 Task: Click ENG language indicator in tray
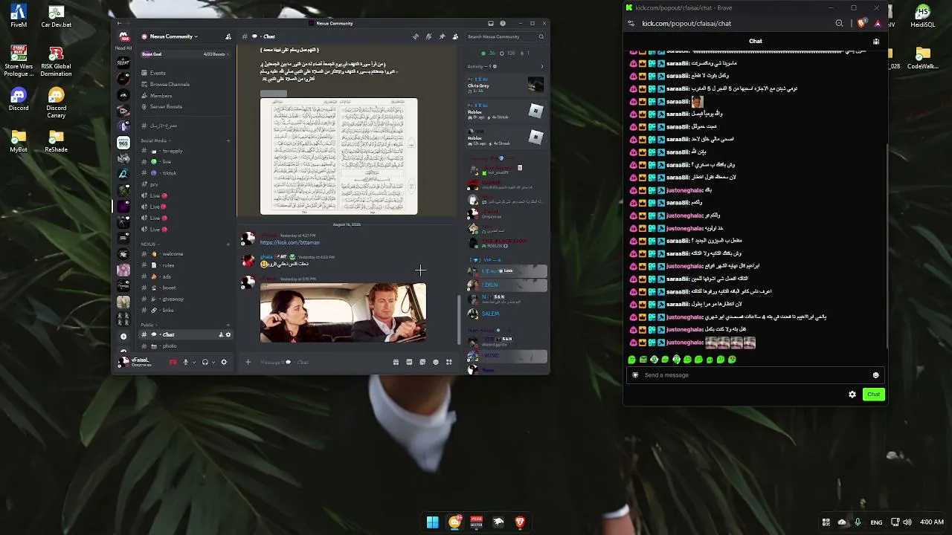877,522
